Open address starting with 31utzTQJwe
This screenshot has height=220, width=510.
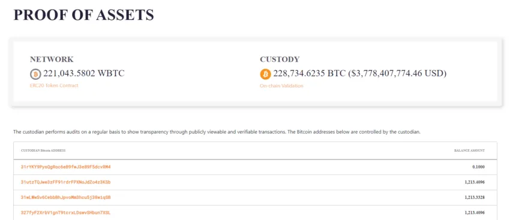[66, 182]
